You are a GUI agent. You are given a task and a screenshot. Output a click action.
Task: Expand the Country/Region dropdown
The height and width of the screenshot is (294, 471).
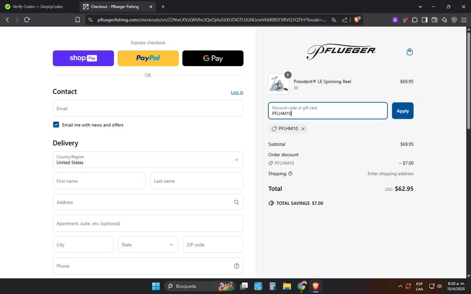coord(148,160)
